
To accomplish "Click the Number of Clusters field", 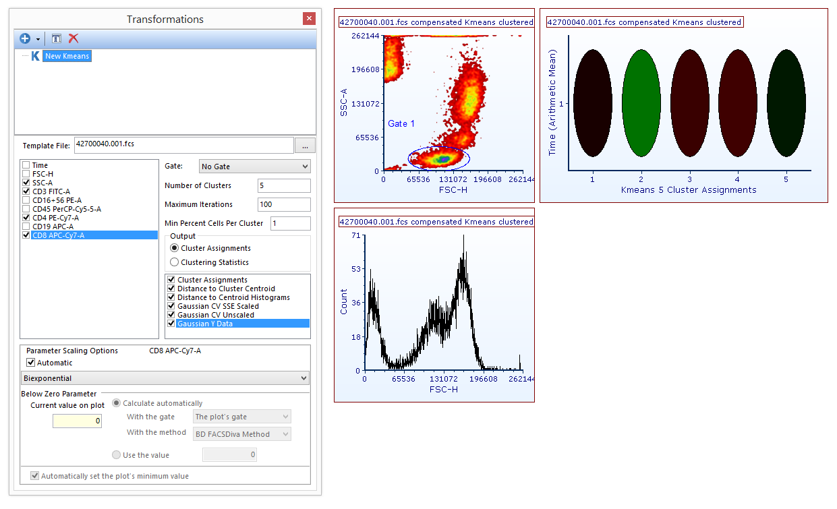I will coord(283,185).
